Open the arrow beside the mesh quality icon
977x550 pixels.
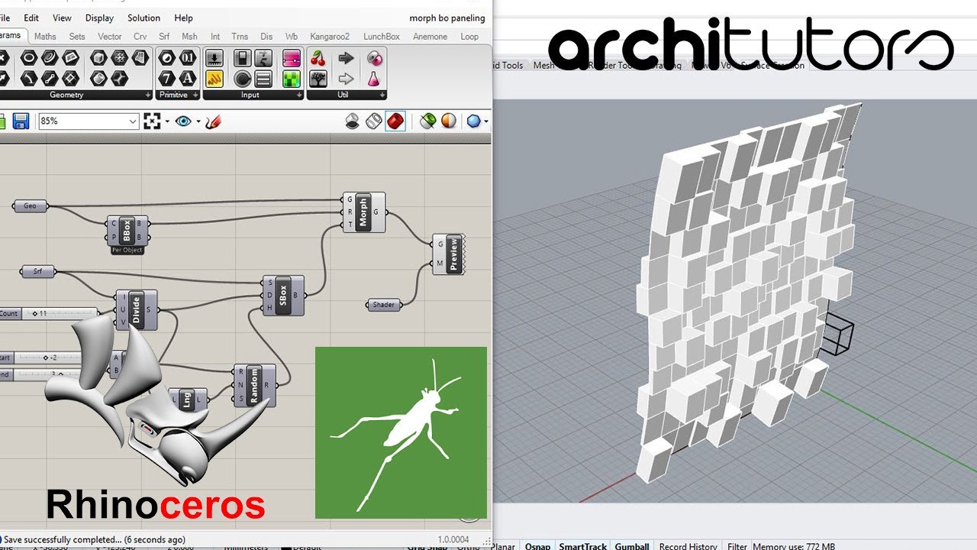[x=486, y=121]
